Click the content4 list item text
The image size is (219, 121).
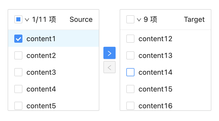click(x=41, y=89)
